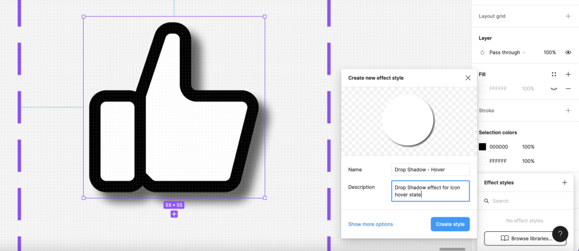Expand Show more options

370,224
